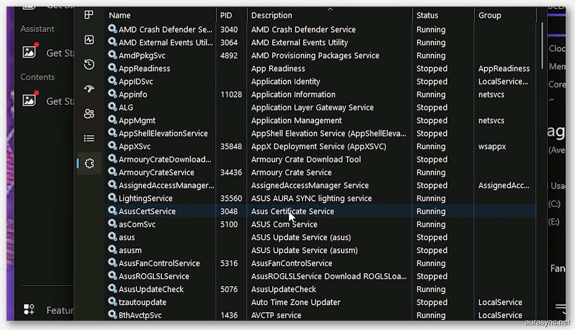Screen dimensions: 575x330
Task: Click the Name column header
Action: point(119,15)
